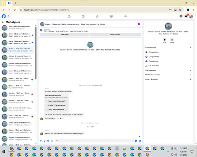Open the Facebook notifications bell

click(x=186, y=16)
